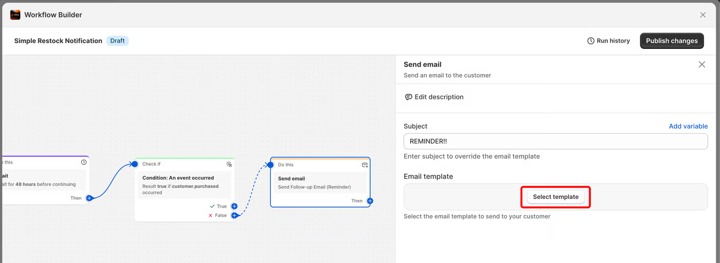
Task: Click the Simple Restock Notification workflow title
Action: 58,41
